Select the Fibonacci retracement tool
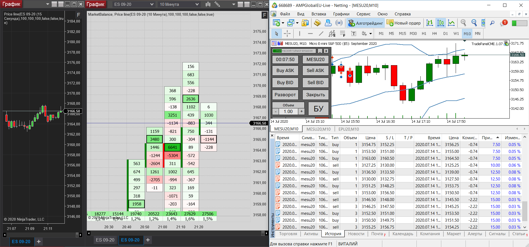 pos(343,34)
